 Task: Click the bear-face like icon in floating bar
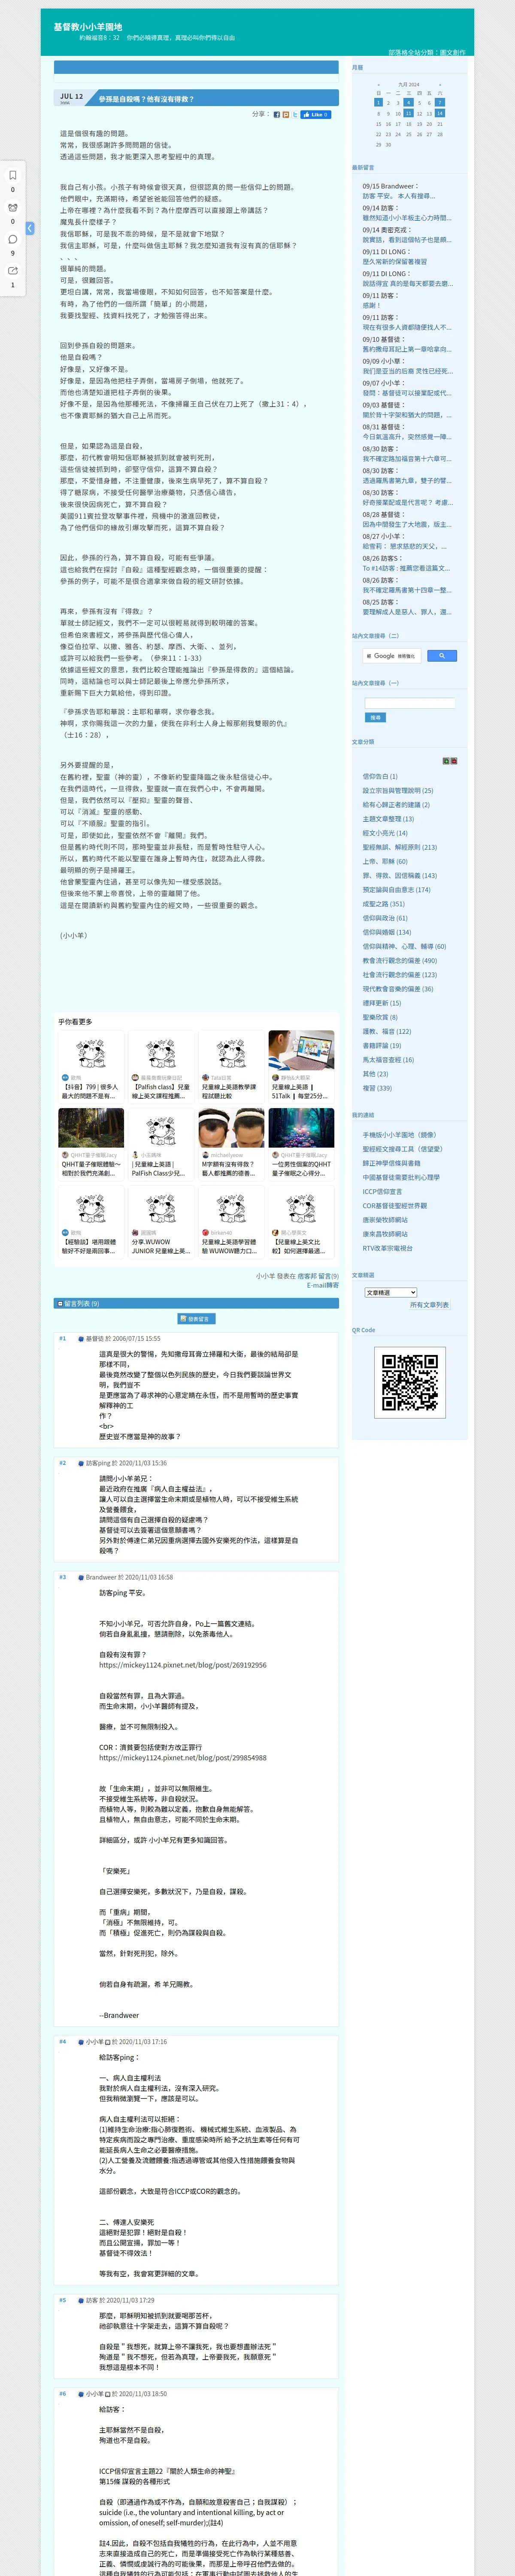(13, 207)
